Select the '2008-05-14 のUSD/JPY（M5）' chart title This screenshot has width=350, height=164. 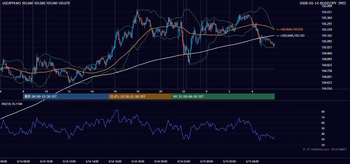pos(323,3)
